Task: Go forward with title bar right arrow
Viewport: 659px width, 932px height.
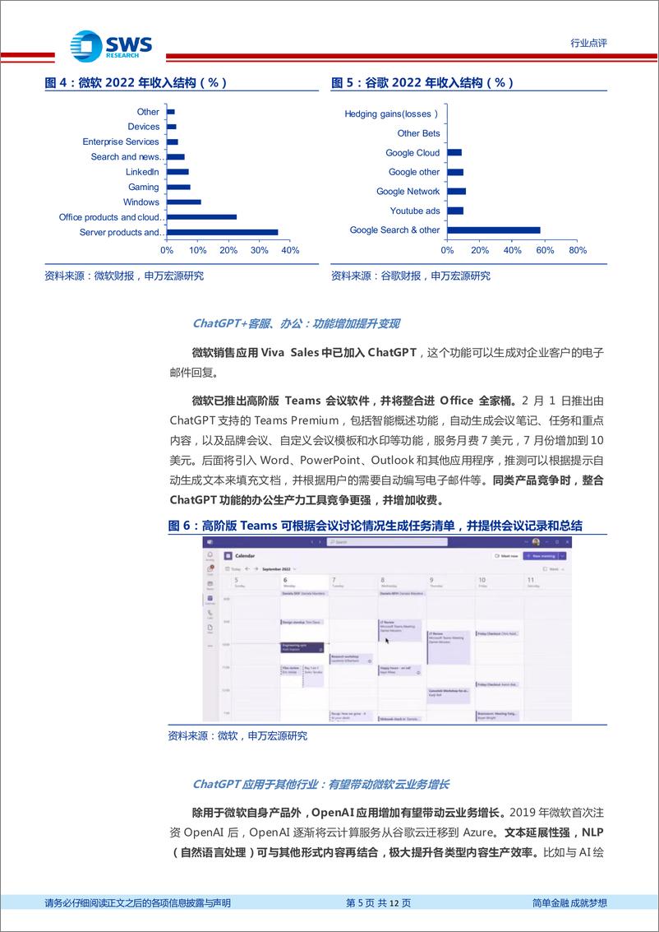Action: click(x=320, y=542)
